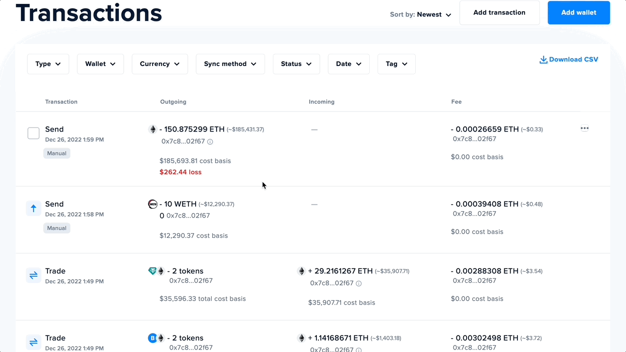The image size is (626, 352).
Task: Click the - 0.00039408 ETH fee
Action: [x=485, y=204]
